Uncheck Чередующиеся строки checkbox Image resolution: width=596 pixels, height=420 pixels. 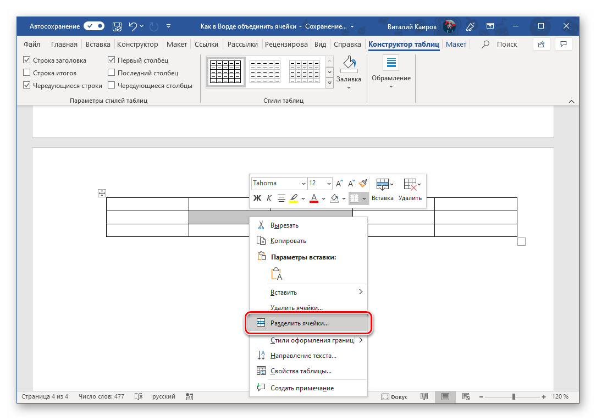pyautogui.click(x=26, y=85)
